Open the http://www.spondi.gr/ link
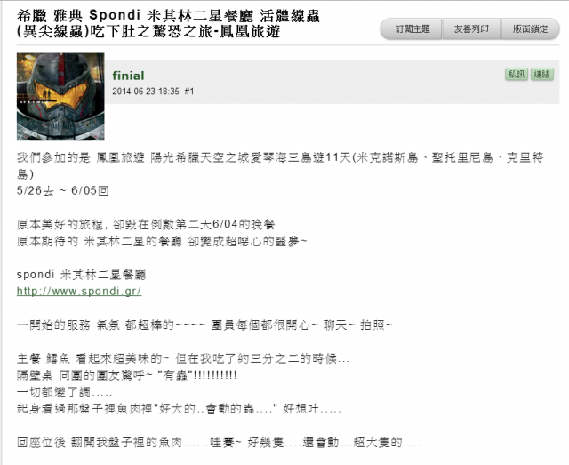 point(79,291)
